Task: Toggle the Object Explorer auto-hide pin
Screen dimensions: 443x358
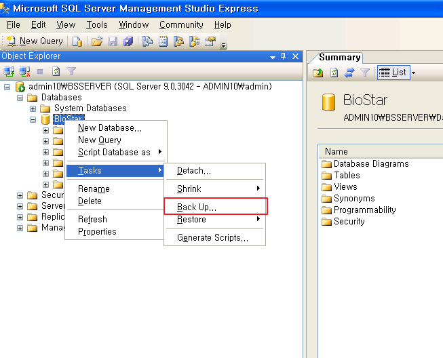Action: point(284,56)
